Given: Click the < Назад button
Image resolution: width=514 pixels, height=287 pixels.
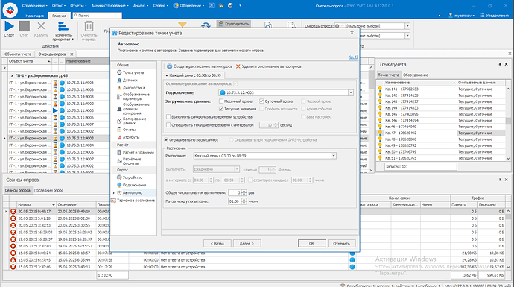Looking at the screenshot, I should point(217,243).
